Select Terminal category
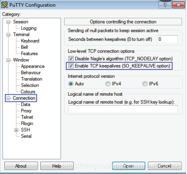Screen dimensions: 187x174 tap(21, 35)
